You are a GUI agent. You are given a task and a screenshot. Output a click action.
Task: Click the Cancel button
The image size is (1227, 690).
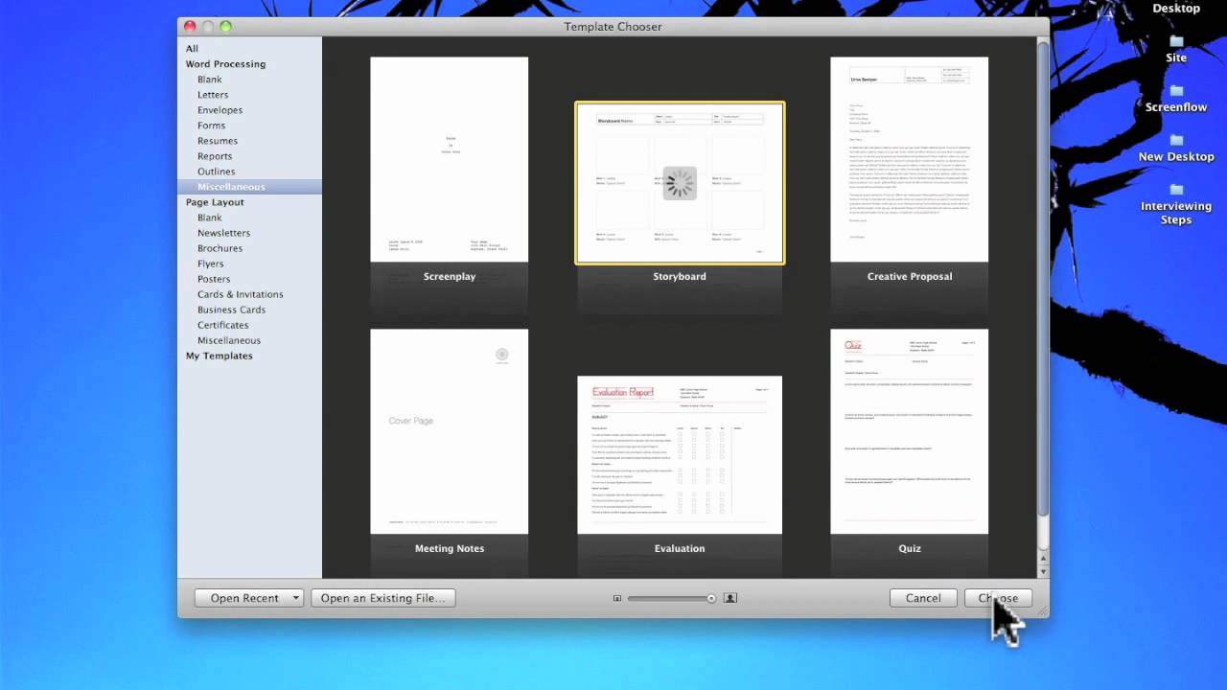923,598
